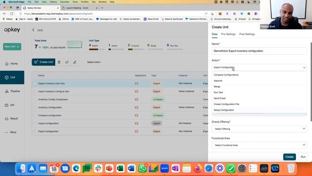Select the Data tab in Create Unit
The width and height of the screenshot is (312, 176).
214,34
